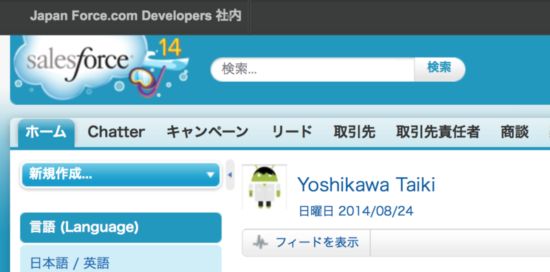Switch to the 商談 tab
Image resolution: width=550 pixels, height=272 pixels.
coord(514,133)
